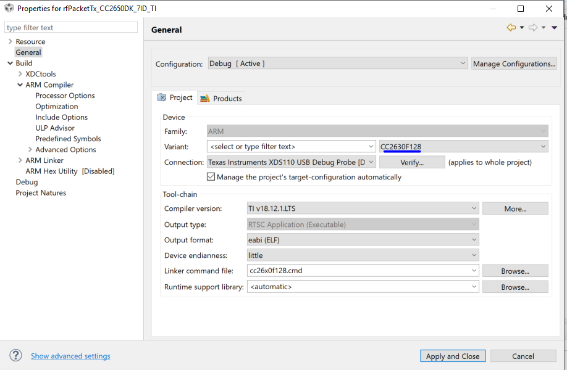Select Optimization in the settings tree

tap(57, 107)
